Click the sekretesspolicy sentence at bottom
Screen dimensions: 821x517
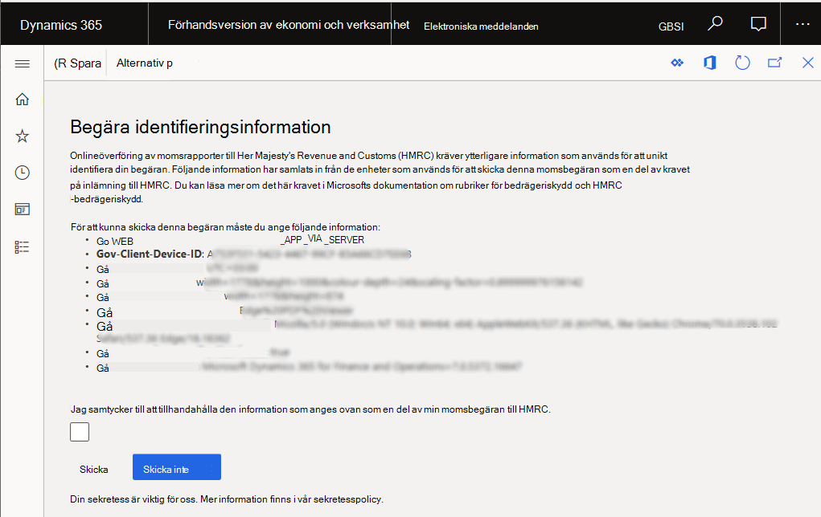[x=227, y=499]
